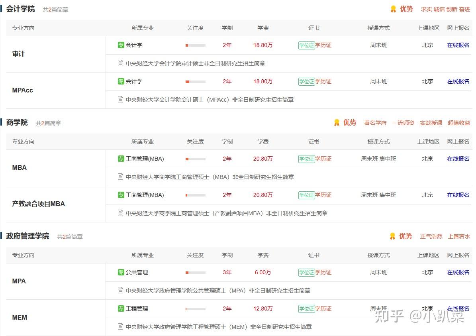Click 关注度 bar in MBA row
This screenshot has height=336, width=476.
click(196, 159)
